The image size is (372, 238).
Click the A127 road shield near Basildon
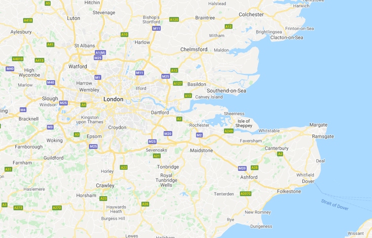tap(178, 83)
